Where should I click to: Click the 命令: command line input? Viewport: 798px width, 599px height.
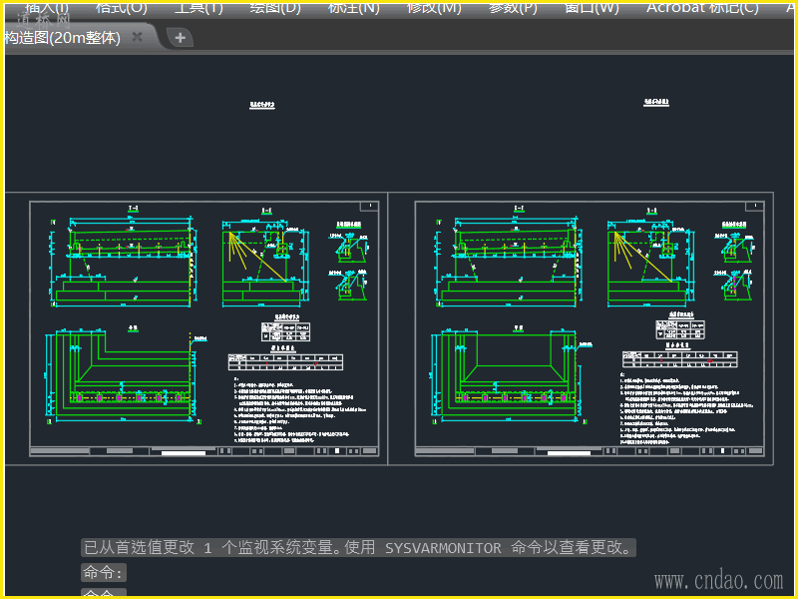(x=104, y=572)
